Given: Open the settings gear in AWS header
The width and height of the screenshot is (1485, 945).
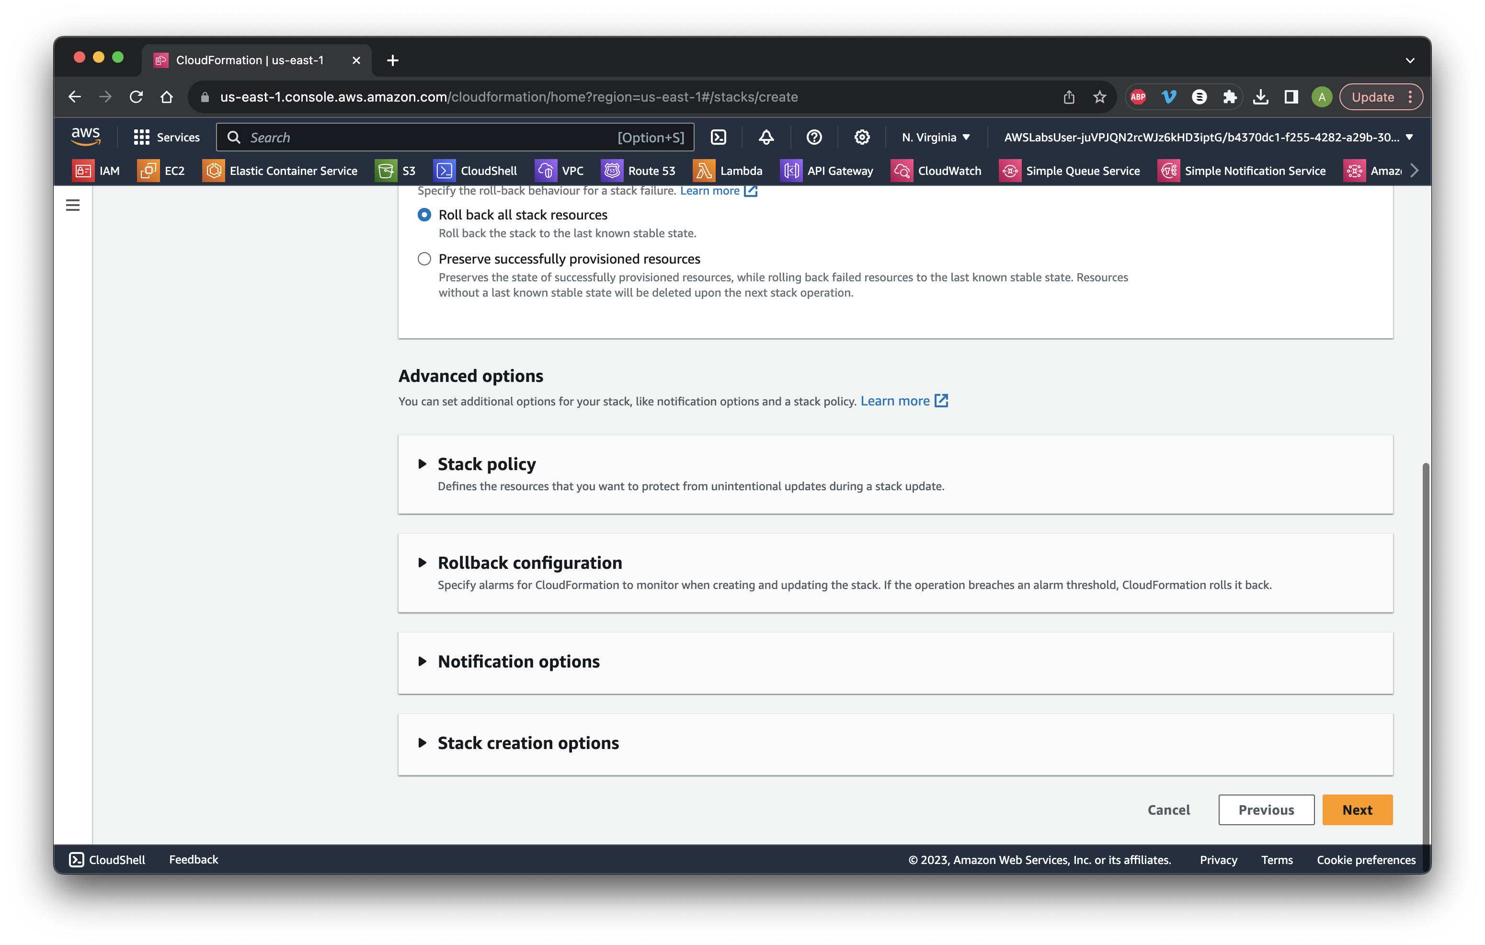Looking at the screenshot, I should click(861, 137).
